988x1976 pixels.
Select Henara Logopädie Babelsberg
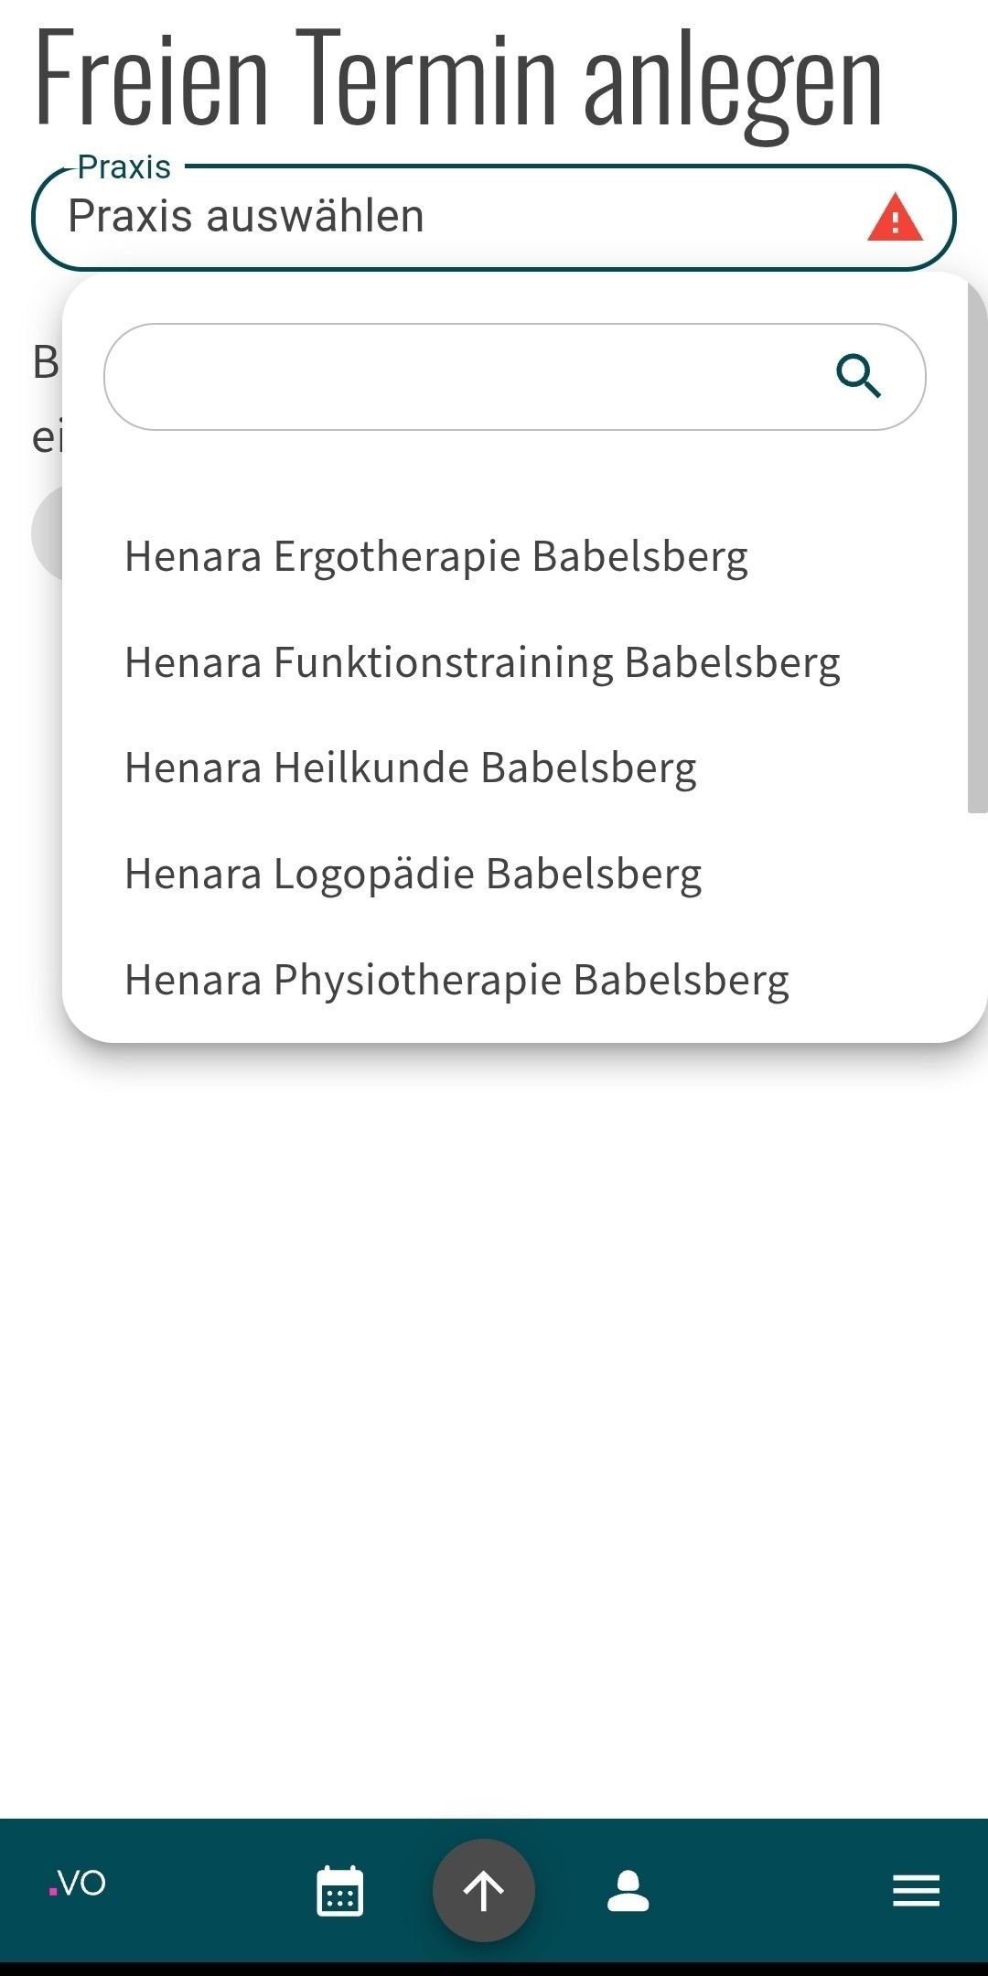pos(413,874)
